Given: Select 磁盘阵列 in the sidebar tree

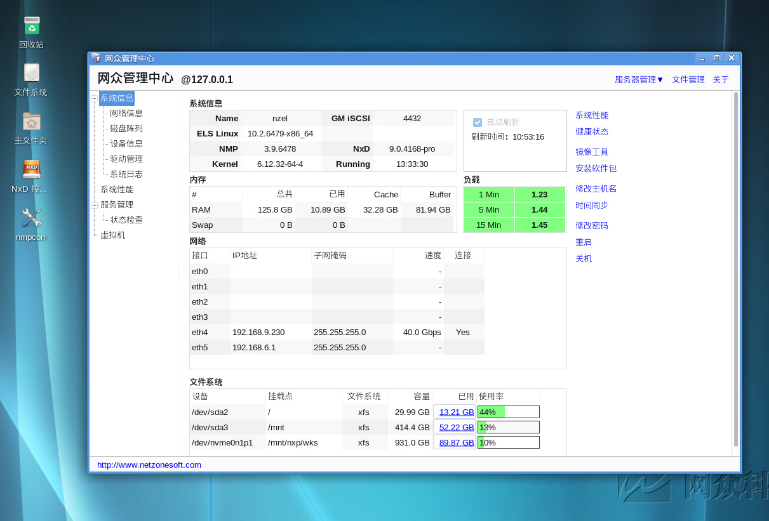Looking at the screenshot, I should tap(126, 129).
